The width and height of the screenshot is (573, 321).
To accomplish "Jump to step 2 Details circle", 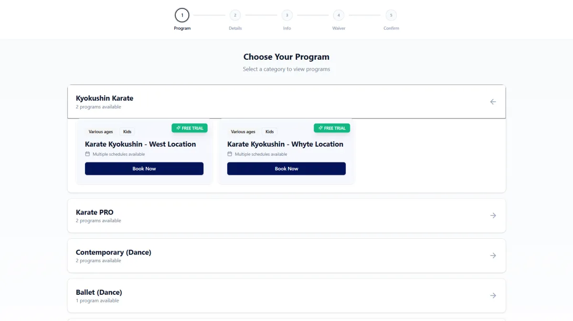I will pyautogui.click(x=235, y=15).
